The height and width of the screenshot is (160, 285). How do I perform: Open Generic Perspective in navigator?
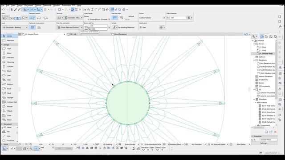[x=267, y=93]
